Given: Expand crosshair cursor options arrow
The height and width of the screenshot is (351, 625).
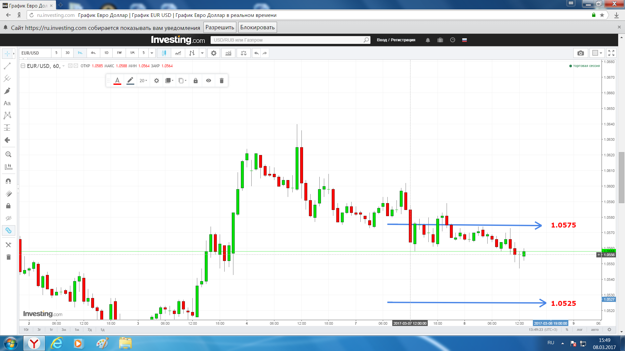Looking at the screenshot, I should pyautogui.click(x=13, y=53).
